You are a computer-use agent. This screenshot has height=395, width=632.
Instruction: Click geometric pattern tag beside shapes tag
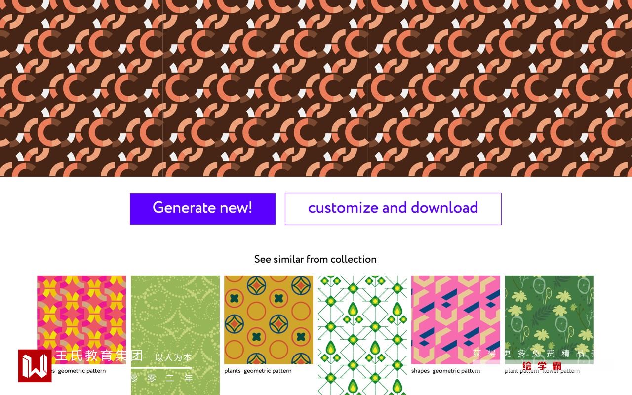(x=456, y=371)
